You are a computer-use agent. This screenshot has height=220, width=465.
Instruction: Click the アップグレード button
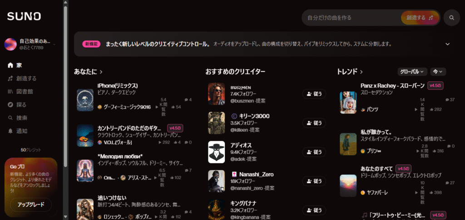[x=31, y=205]
